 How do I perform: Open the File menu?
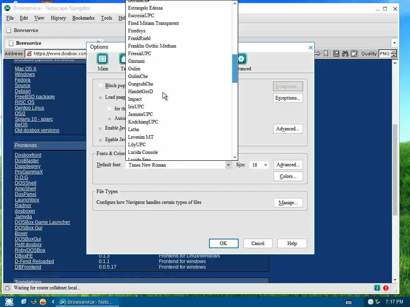pyautogui.click(x=10, y=18)
